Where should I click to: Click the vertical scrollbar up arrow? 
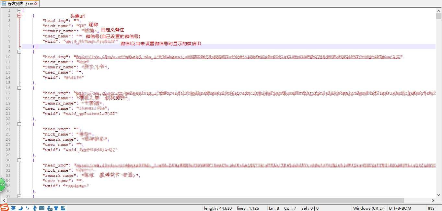[439, 11]
